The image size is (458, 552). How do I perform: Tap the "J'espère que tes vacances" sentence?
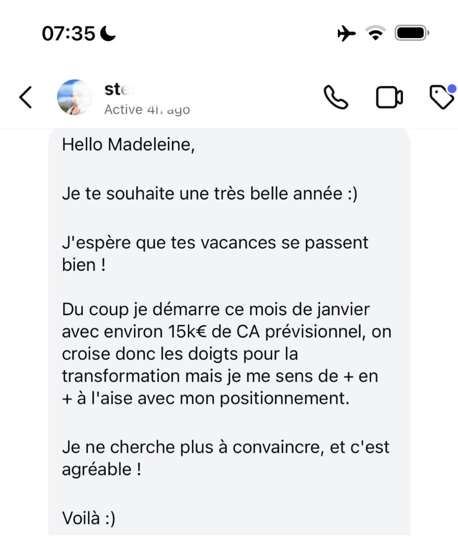point(215,254)
